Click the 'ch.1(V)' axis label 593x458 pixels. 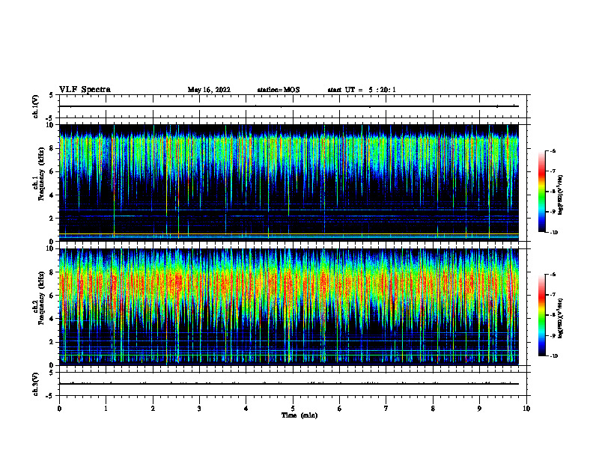pos(36,106)
